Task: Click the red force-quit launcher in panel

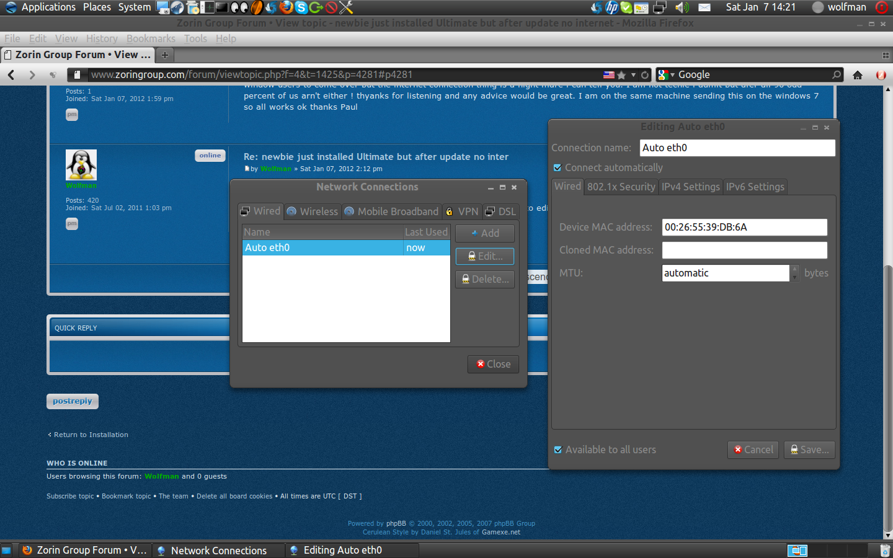Action: 331,7
